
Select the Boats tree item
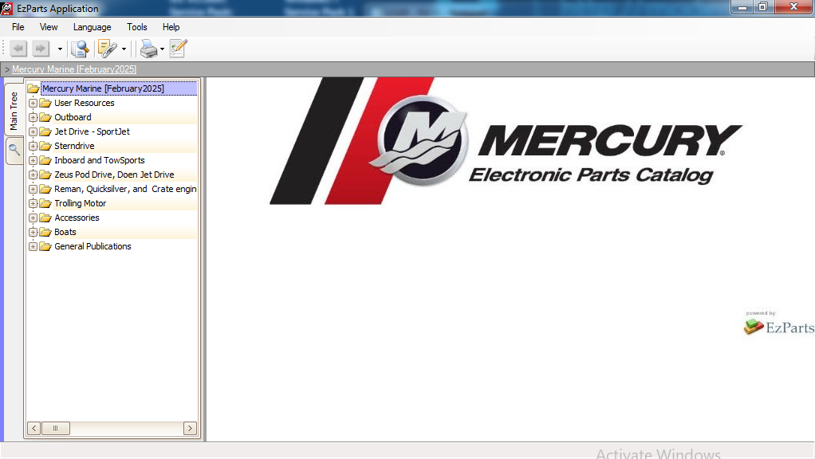pyautogui.click(x=65, y=232)
